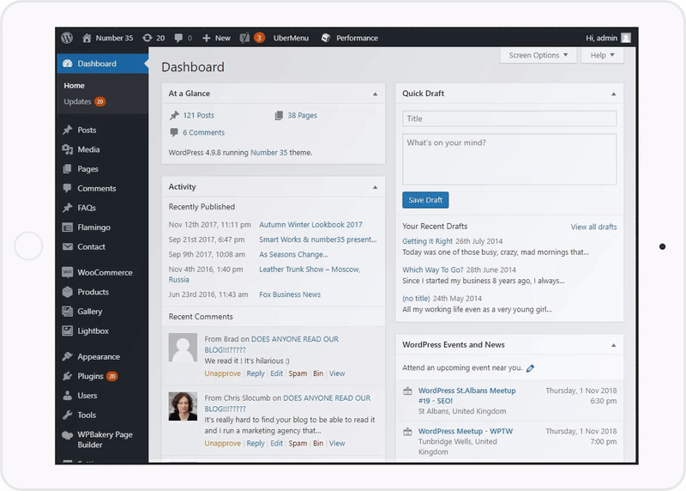Click the What's on your mind text area
The image size is (686, 491).
tap(509, 159)
